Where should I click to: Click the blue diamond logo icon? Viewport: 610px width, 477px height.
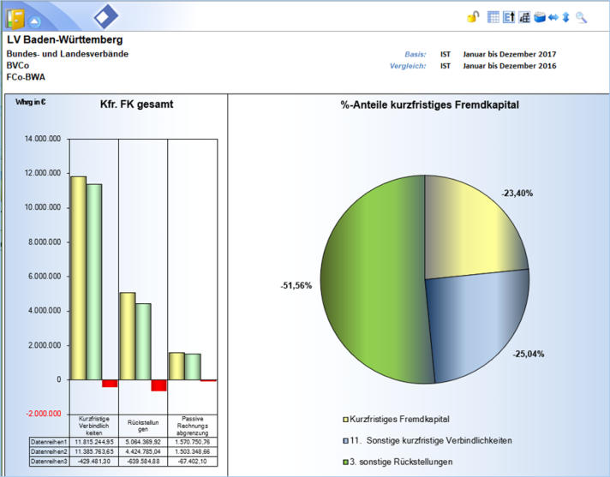[106, 15]
